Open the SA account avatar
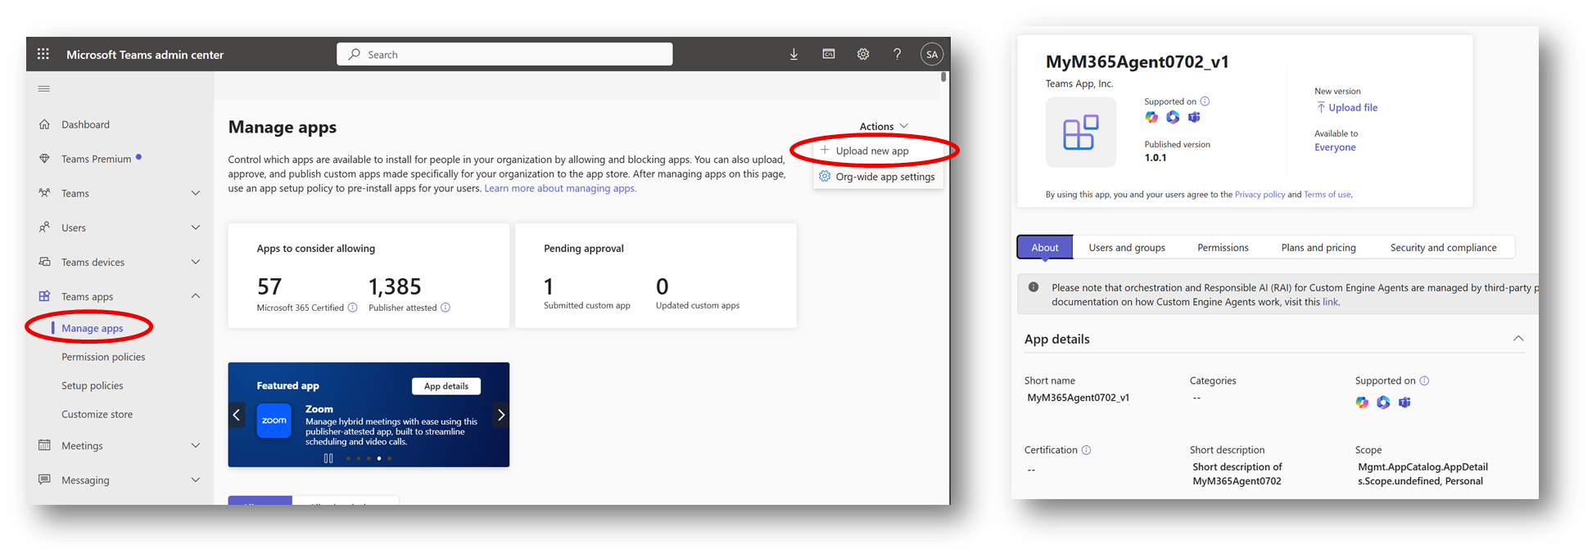 click(932, 54)
